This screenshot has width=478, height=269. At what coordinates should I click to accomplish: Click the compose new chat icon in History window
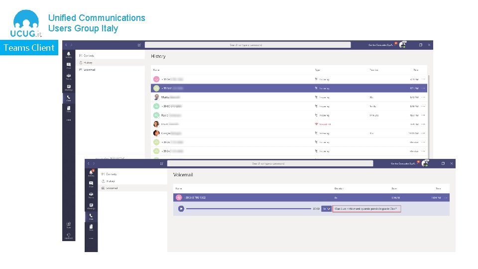point(139,45)
